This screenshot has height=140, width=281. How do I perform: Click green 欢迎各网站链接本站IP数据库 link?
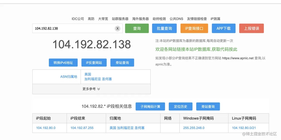click(196, 49)
